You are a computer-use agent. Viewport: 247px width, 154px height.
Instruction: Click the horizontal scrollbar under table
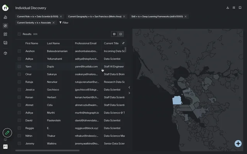[47, 151]
